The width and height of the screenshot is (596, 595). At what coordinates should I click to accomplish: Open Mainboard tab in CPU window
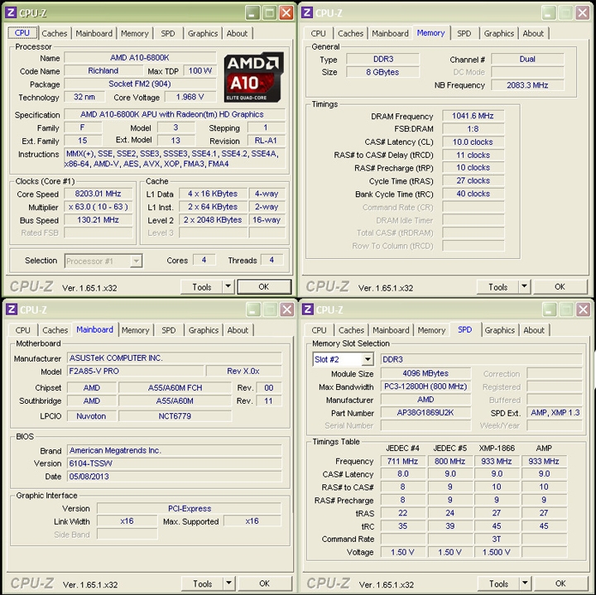coord(94,33)
